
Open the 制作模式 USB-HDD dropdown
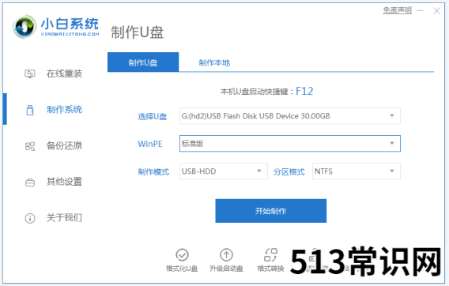(x=224, y=171)
